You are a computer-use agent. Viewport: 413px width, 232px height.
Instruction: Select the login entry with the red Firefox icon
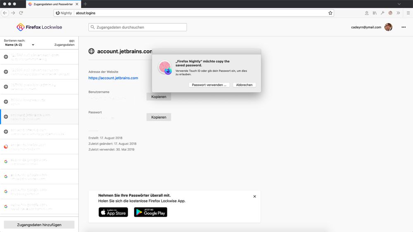(39, 147)
